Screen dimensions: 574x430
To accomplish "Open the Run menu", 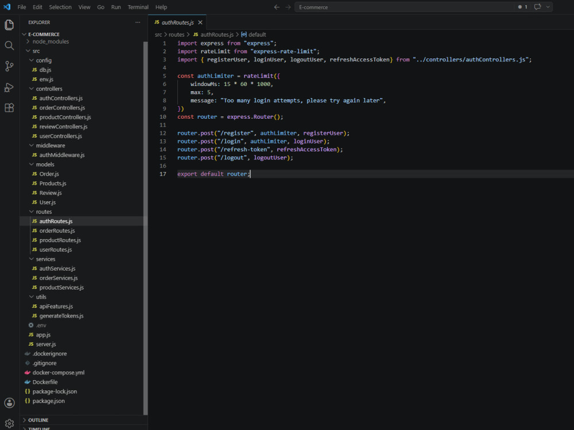I will 116,7.
